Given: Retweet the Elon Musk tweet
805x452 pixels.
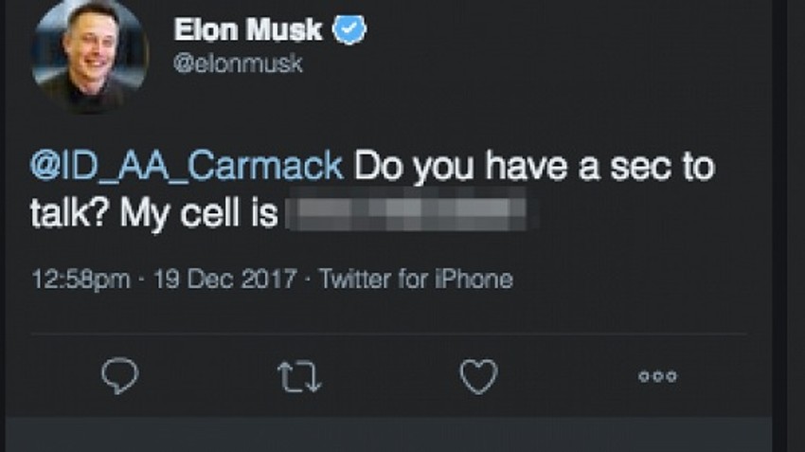Looking at the screenshot, I should point(300,376).
